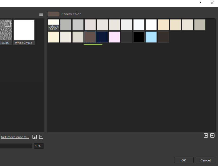Select the Default Color swatch
This screenshot has height=166, width=218.
(54, 25)
